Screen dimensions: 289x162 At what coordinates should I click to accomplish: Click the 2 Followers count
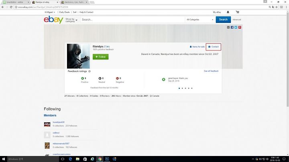click(x=69, y=96)
